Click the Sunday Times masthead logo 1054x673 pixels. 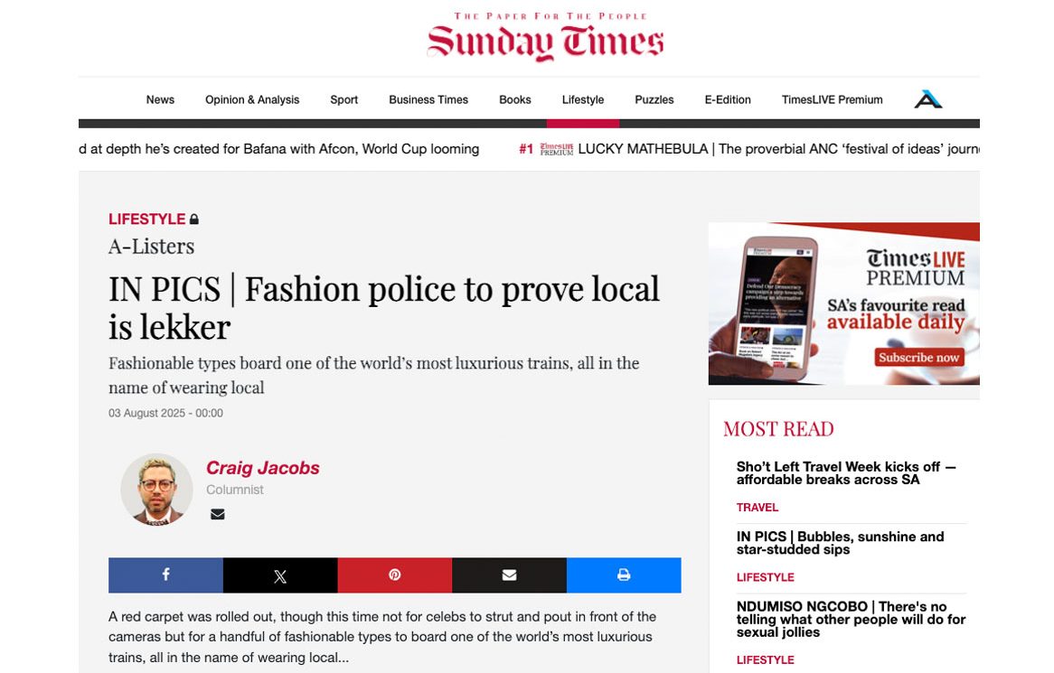point(545,41)
